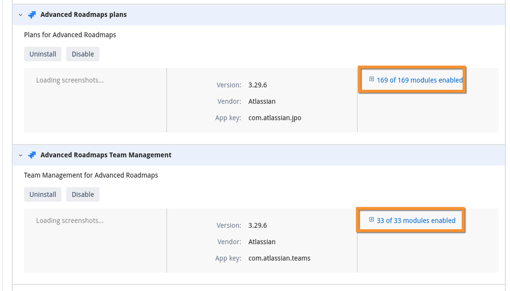Viewport: 510px width, 291px height.
Task: Disable Advanced Roadmaps Team Management
Action: point(83,195)
